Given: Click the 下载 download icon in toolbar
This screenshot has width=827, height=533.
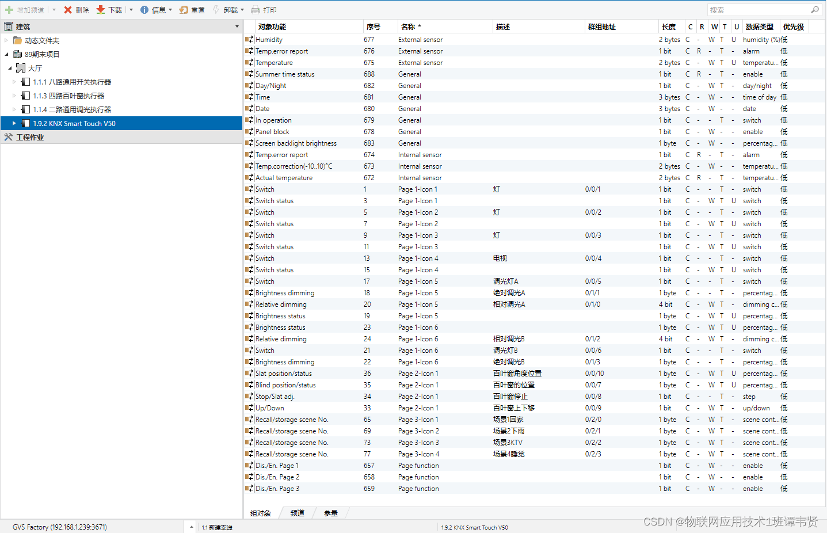Looking at the screenshot, I should click(x=101, y=10).
